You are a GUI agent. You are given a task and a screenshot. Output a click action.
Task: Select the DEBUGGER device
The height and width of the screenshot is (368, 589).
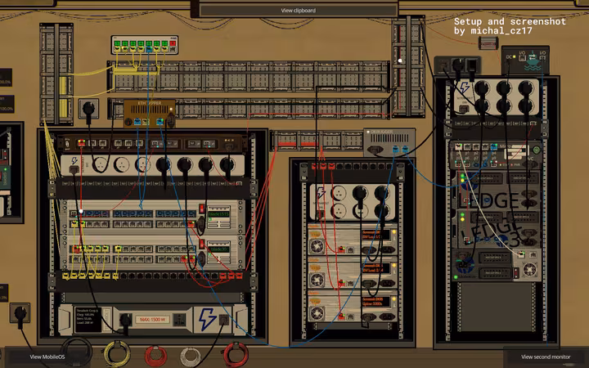point(389,142)
